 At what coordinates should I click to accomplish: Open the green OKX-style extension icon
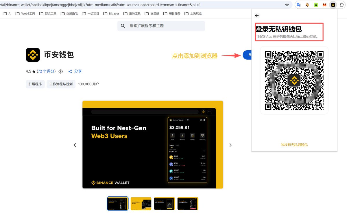[x=316, y=5]
